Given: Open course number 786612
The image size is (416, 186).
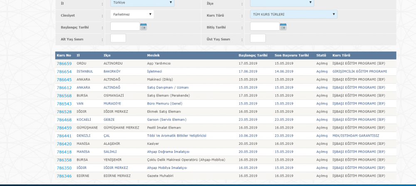Looking at the screenshot, I should [64, 87].
